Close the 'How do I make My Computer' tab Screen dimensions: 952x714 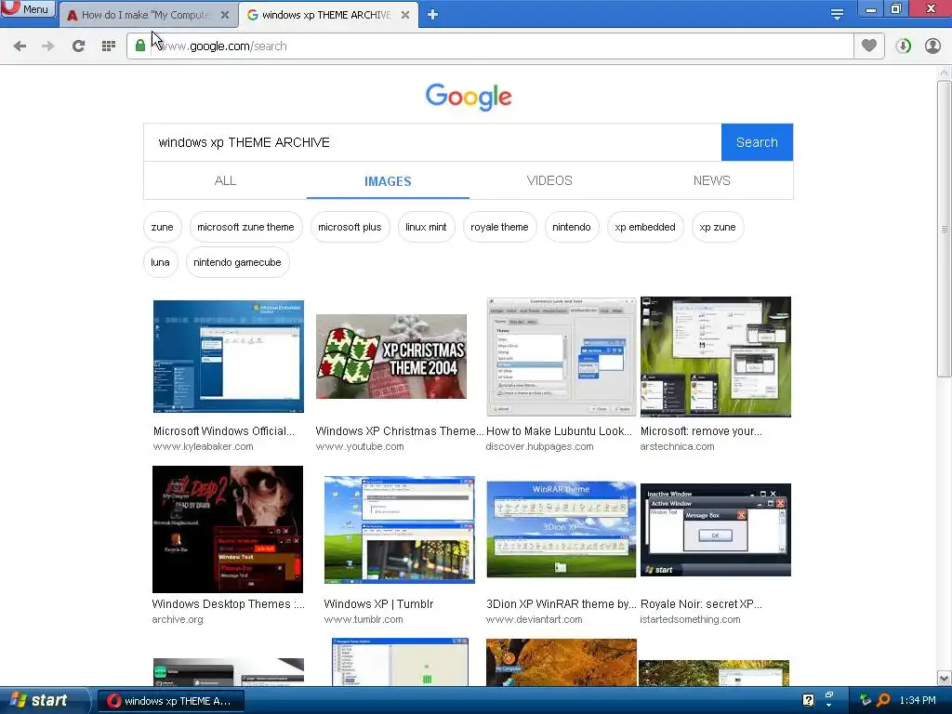[x=225, y=15]
